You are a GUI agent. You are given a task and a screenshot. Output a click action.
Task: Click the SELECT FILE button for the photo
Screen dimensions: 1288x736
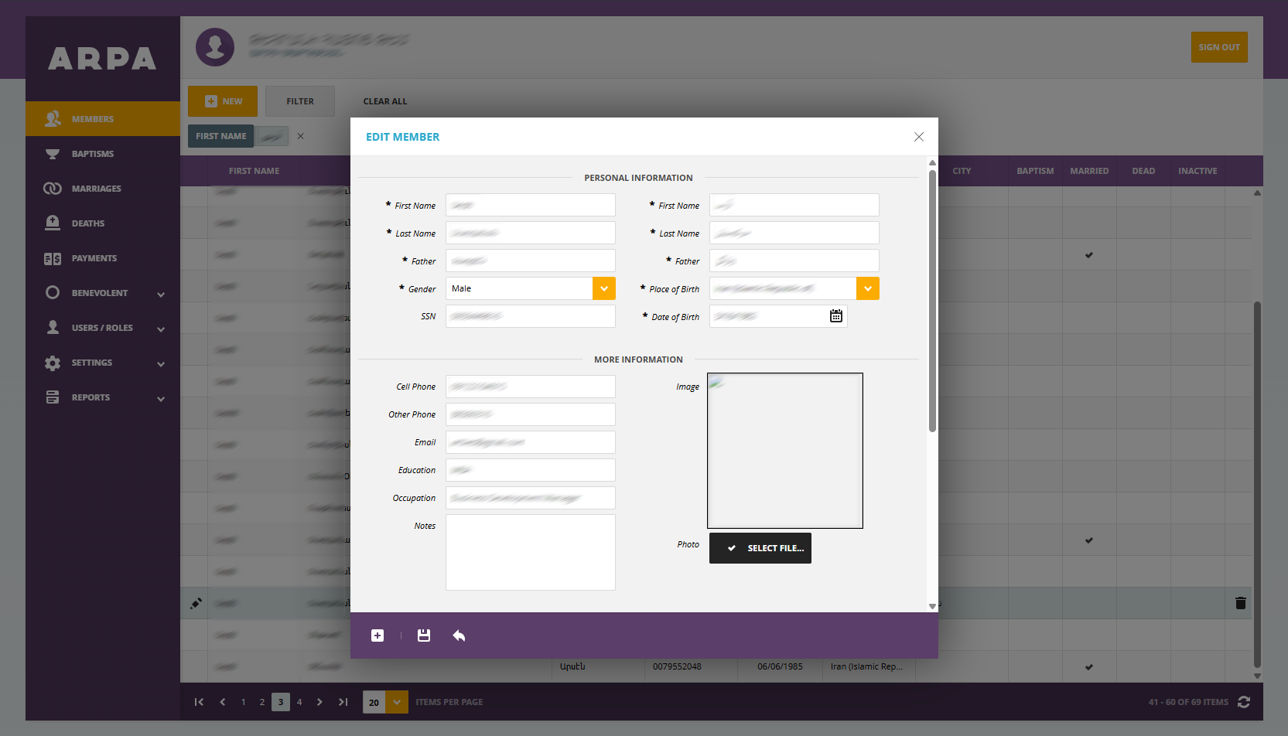click(x=760, y=547)
